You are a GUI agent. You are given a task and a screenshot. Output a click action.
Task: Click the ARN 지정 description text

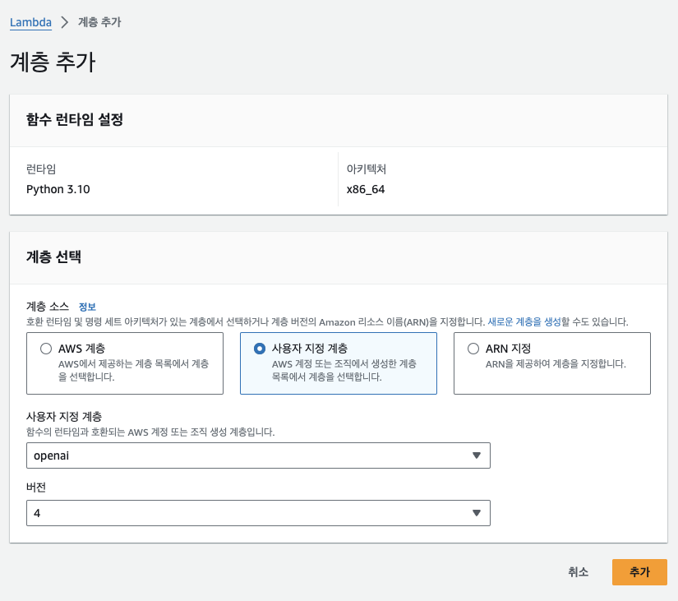pos(556,364)
